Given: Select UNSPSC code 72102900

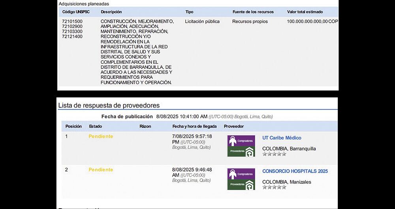Looking at the screenshot, I should tap(72, 26).
